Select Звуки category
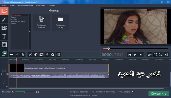This screenshot has width=171, height=98. click(13, 17)
